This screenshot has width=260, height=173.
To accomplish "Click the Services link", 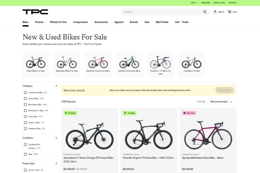I will coord(233,3).
